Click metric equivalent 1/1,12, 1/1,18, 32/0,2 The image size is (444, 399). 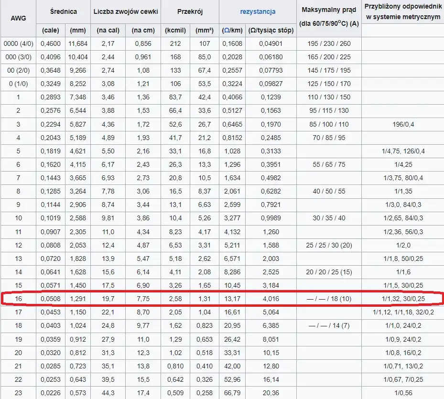403,312
